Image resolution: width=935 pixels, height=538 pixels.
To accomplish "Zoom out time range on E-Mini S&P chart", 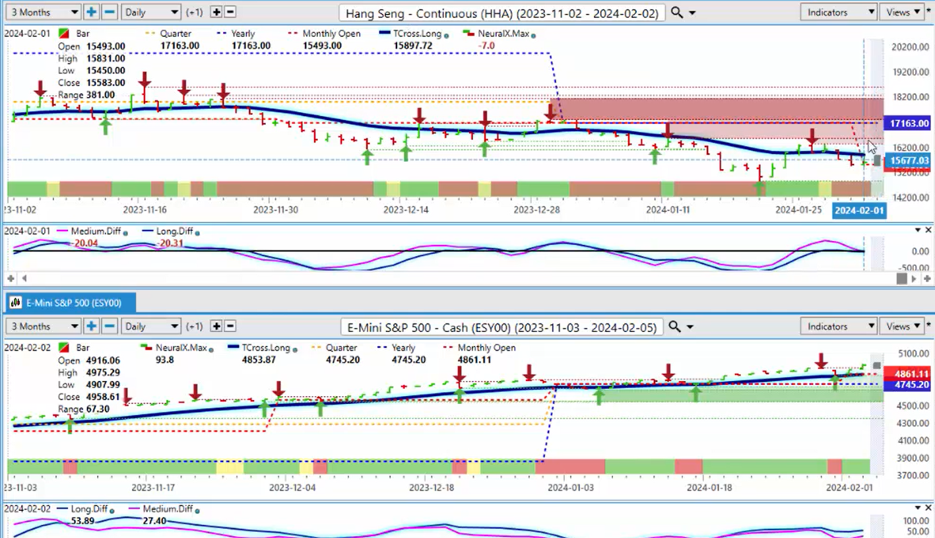I will coord(110,326).
